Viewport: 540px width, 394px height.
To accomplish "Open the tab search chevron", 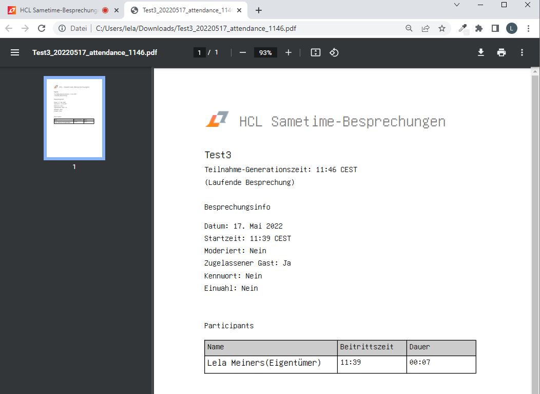I will (457, 5).
